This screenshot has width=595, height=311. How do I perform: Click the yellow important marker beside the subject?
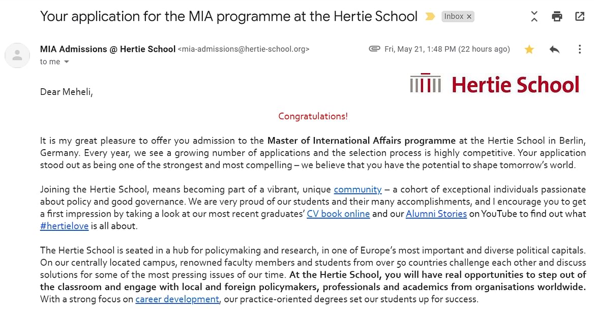pyautogui.click(x=430, y=17)
